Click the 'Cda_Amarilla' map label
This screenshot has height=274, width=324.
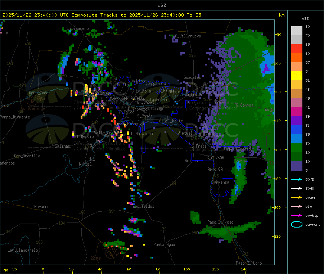[x=27, y=156]
